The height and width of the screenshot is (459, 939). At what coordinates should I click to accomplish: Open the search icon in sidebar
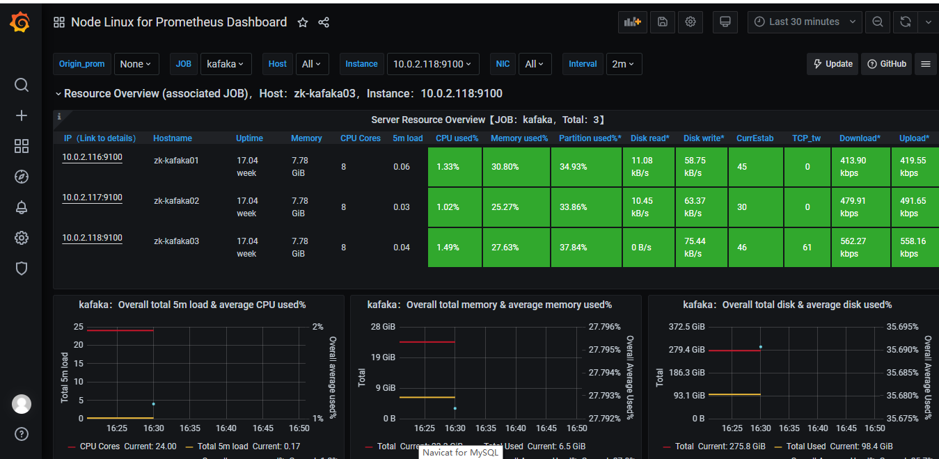pos(22,85)
